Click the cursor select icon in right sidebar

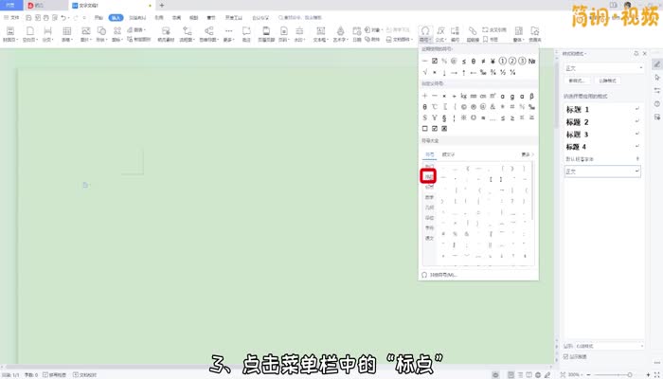pos(657,77)
